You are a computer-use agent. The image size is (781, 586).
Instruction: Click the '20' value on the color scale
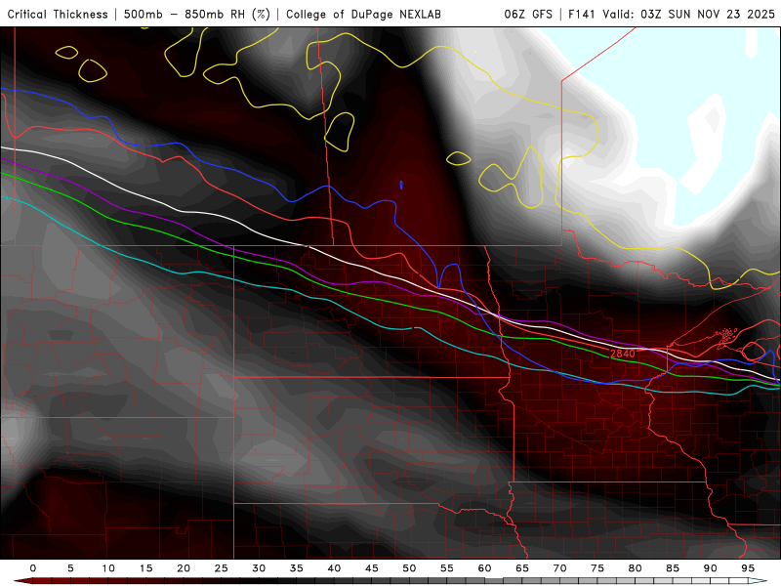(184, 568)
